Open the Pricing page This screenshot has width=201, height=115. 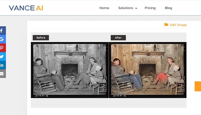pyautogui.click(x=150, y=8)
